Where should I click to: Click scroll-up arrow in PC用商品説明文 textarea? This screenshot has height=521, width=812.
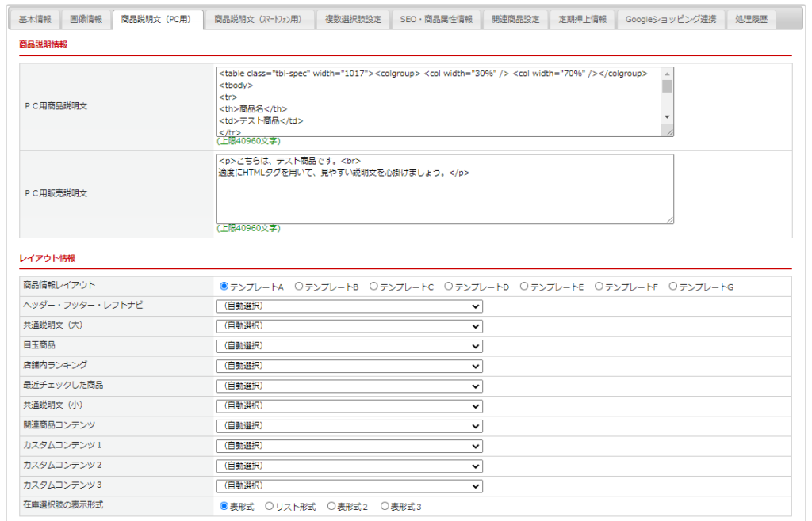pos(667,73)
